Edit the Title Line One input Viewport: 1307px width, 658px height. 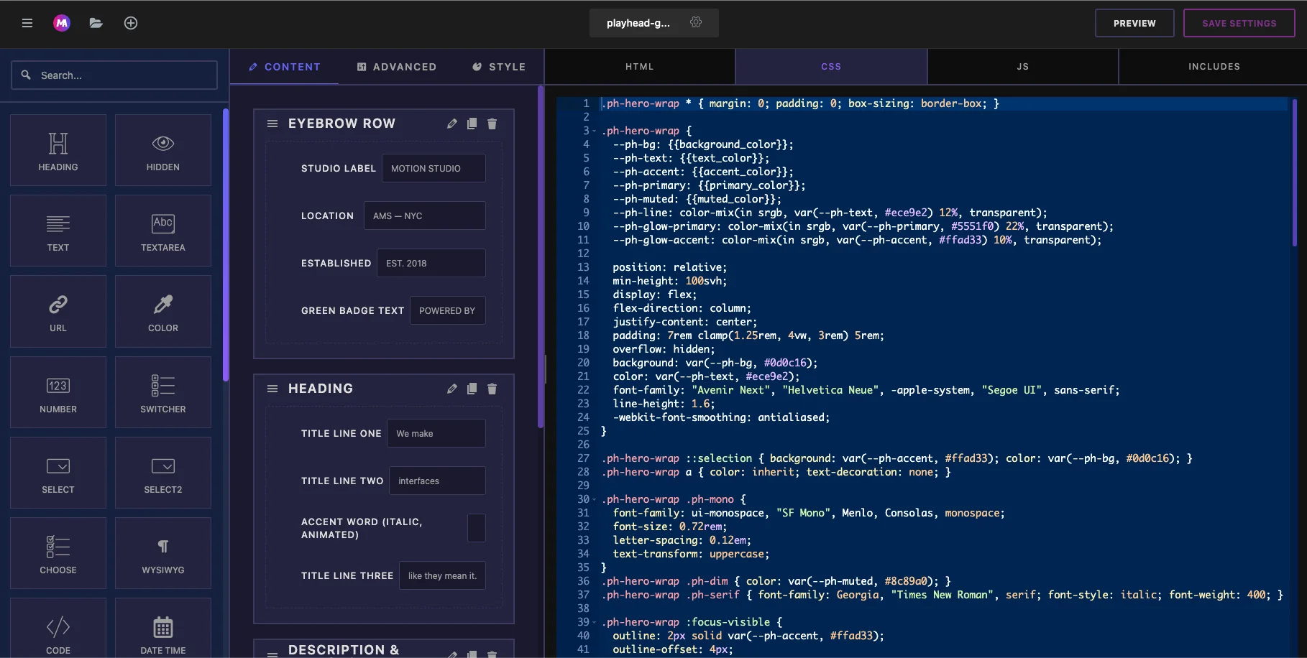[x=436, y=433]
